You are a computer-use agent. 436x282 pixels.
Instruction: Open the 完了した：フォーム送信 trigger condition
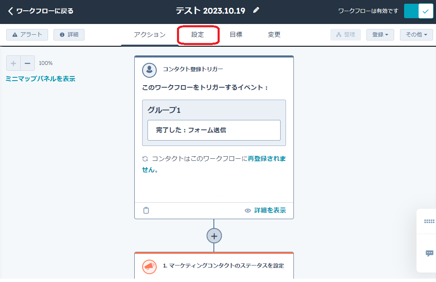tap(214, 130)
